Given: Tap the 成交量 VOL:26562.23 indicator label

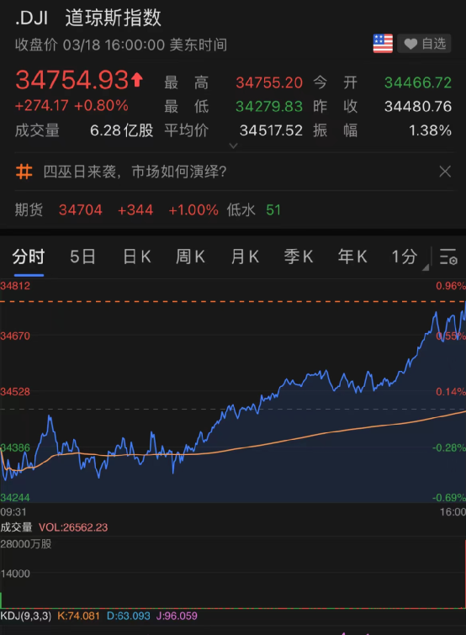Looking at the screenshot, I should click(54, 527).
